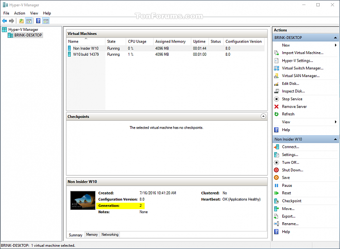The width and height of the screenshot is (340, 249).
Task: Click the Hyper-V Settings icon
Action: [277, 60]
